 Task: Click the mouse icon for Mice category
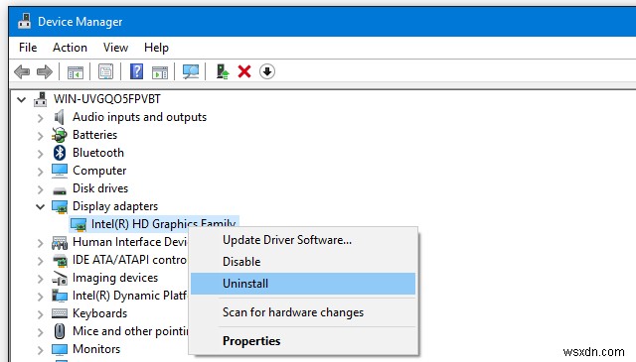[x=60, y=331]
